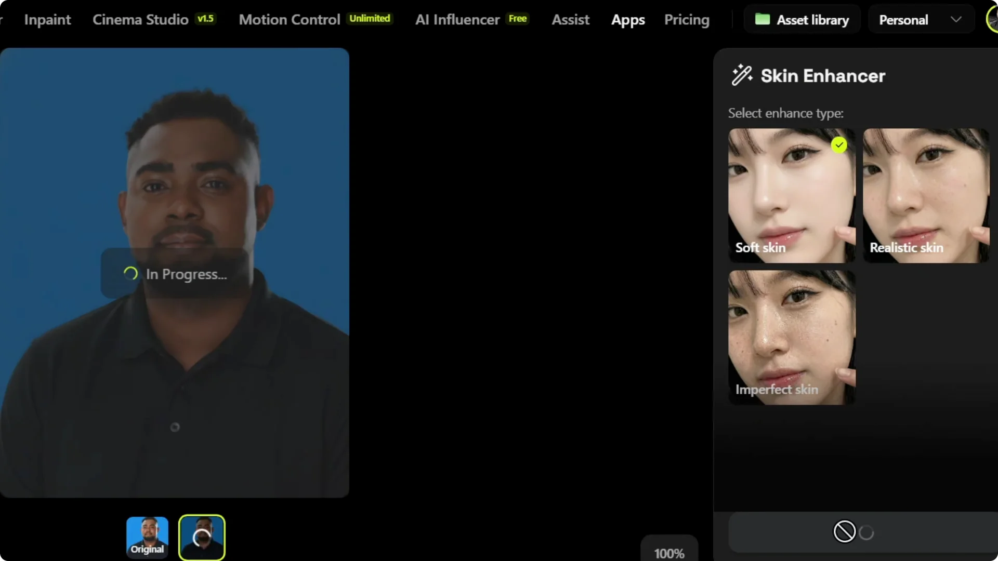The width and height of the screenshot is (998, 561).
Task: Expand the Asset library selector
Action: 802,19
